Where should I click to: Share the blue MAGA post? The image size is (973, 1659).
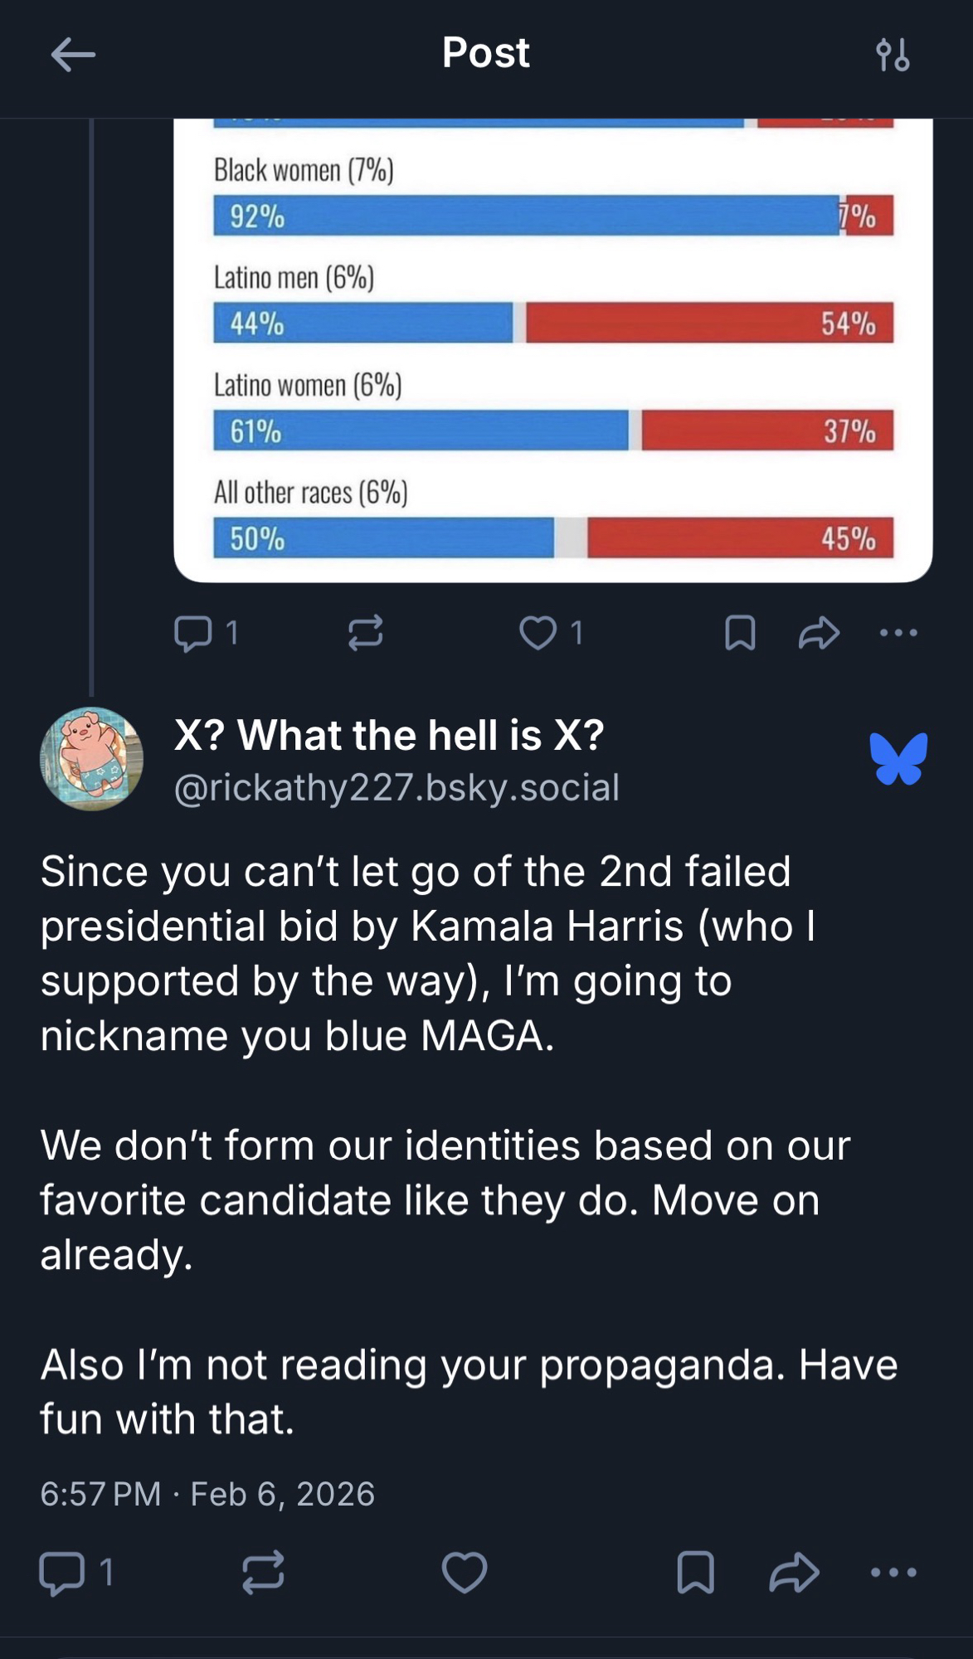[794, 1573]
